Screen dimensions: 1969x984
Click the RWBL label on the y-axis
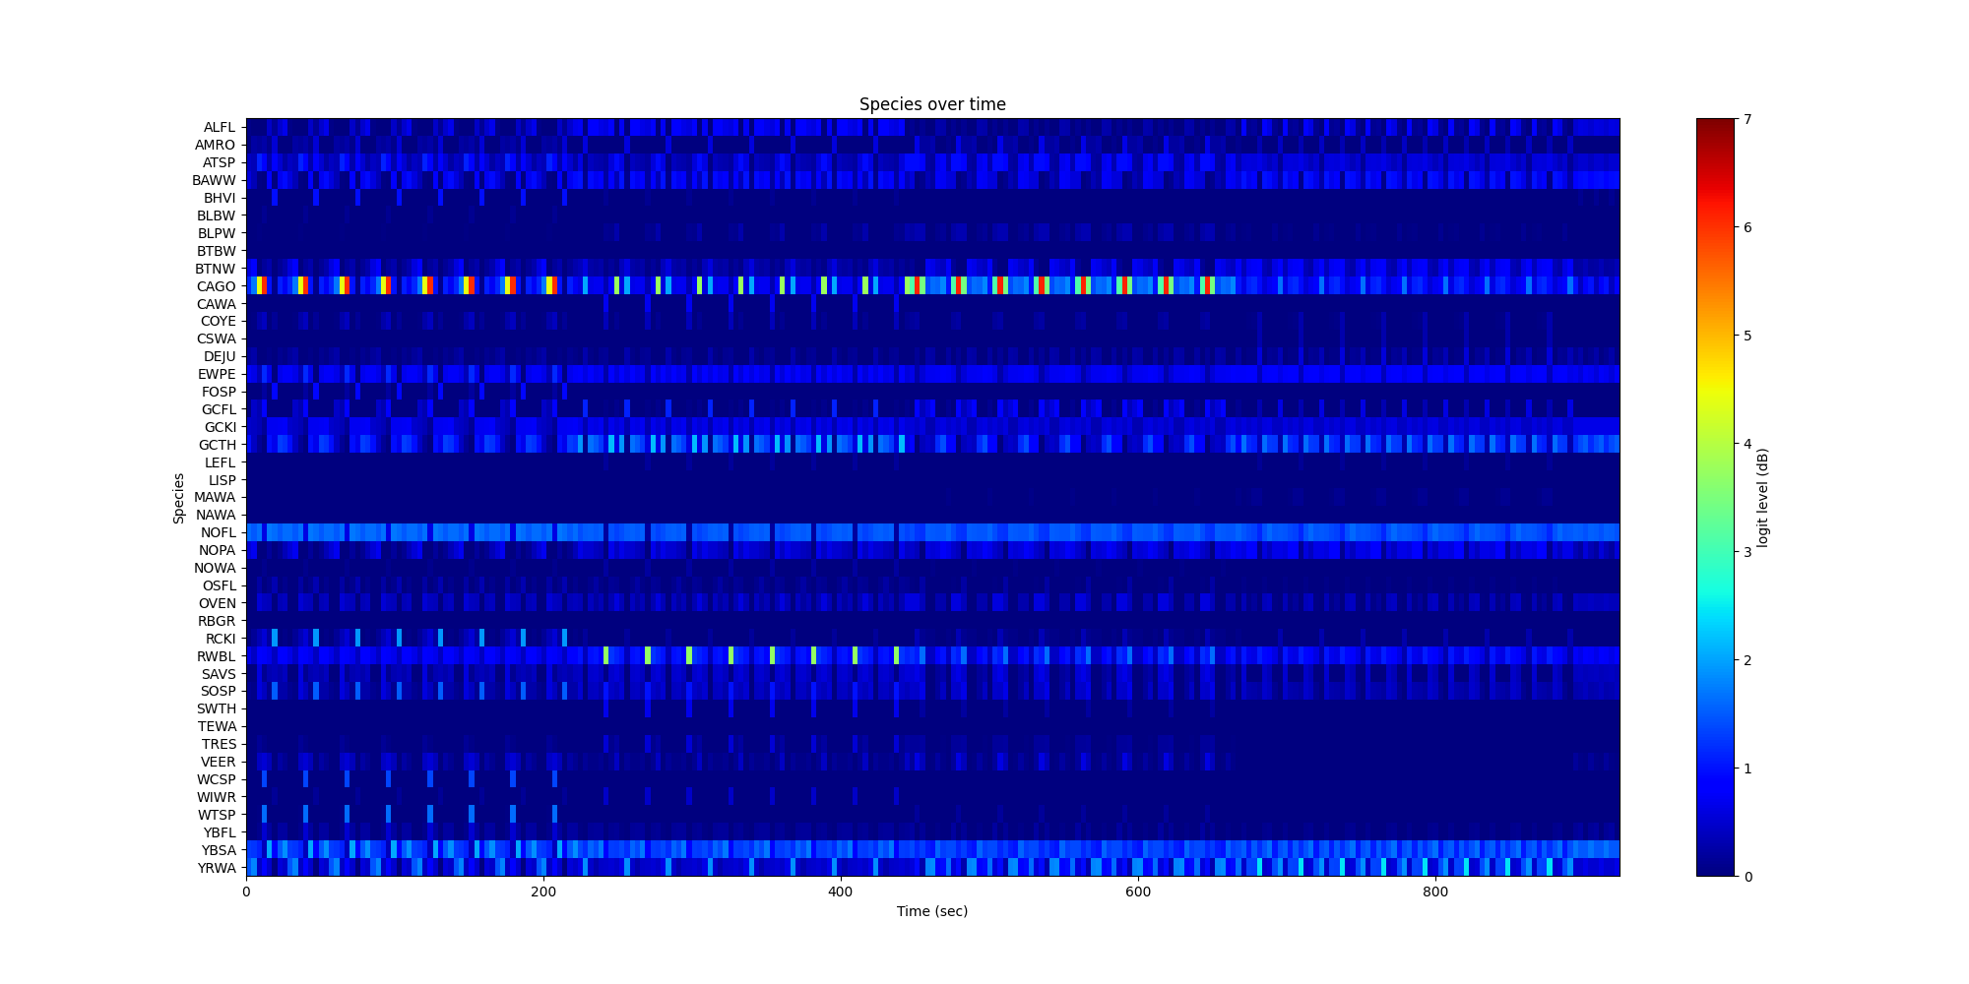pyautogui.click(x=216, y=656)
